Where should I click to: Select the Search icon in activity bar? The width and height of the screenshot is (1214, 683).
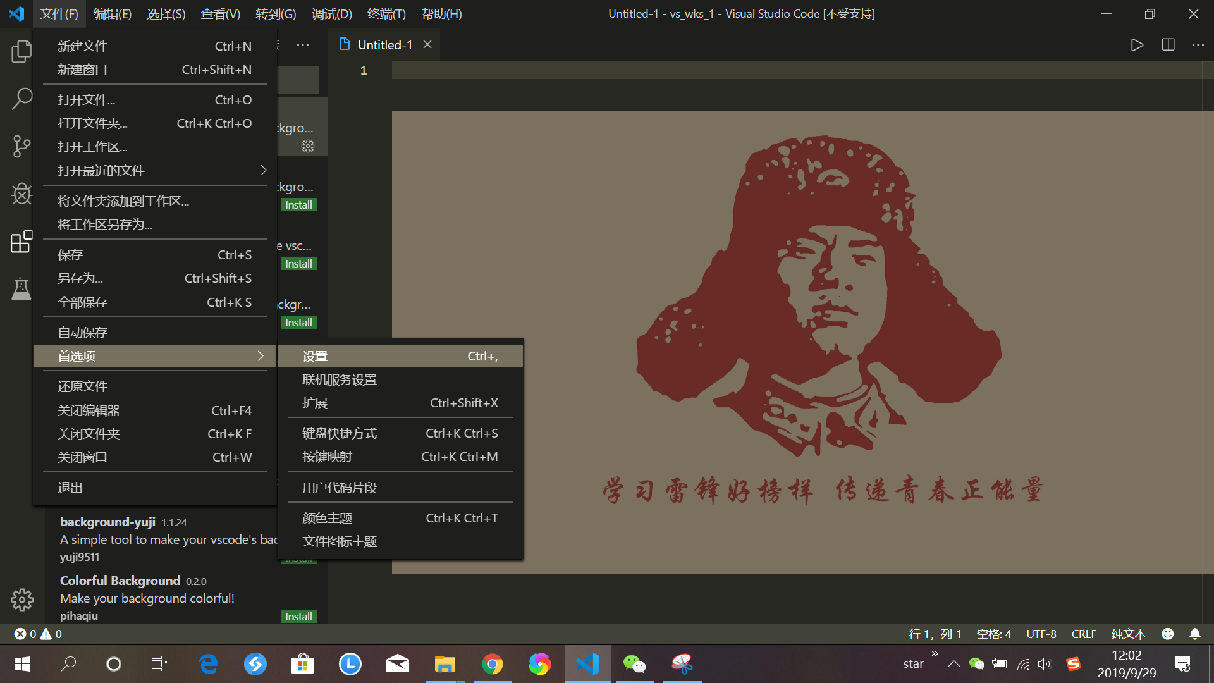click(x=21, y=99)
